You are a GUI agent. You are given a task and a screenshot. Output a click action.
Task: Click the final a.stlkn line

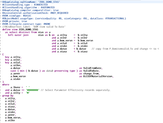[x=10, y=120]
